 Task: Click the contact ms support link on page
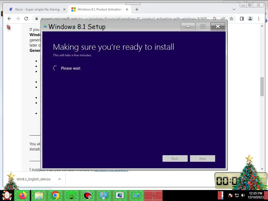click(111, 170)
